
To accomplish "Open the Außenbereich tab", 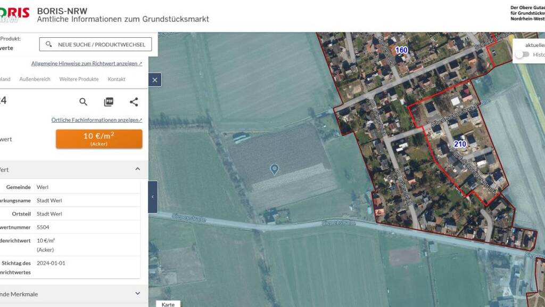I will [x=35, y=79].
